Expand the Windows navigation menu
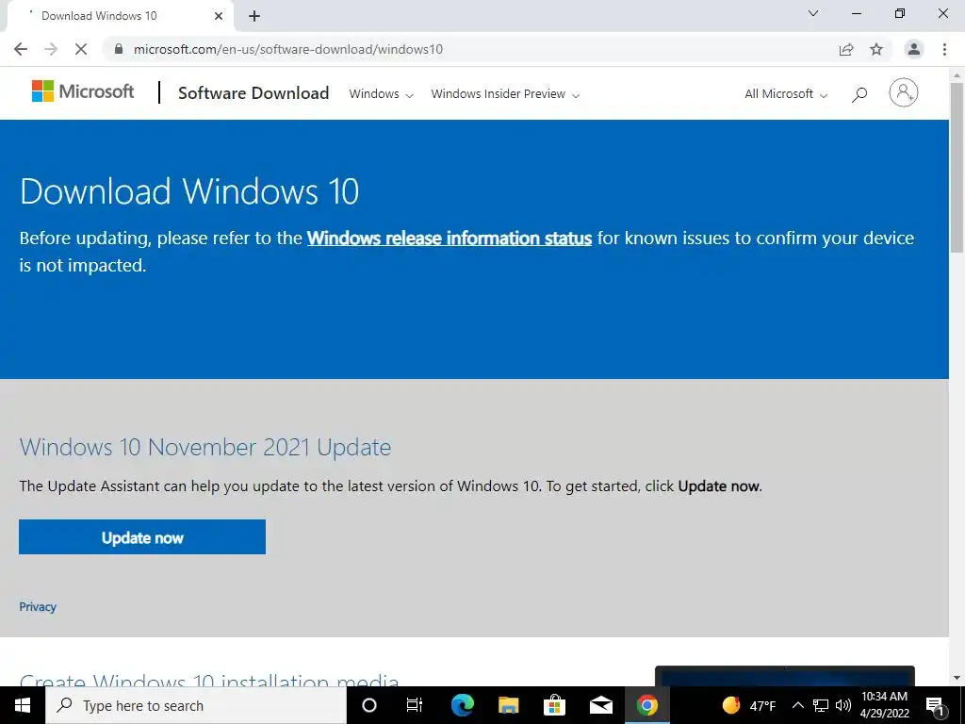The image size is (965, 724). point(381,94)
